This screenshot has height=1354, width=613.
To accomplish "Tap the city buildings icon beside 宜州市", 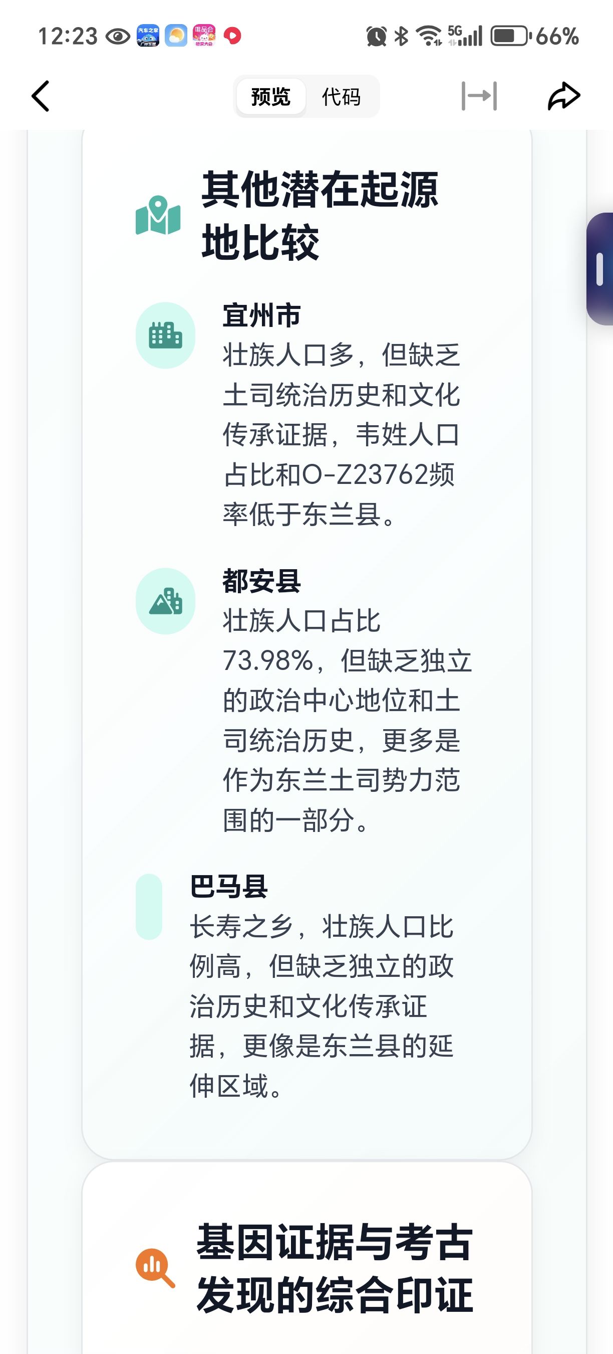I will (165, 335).
